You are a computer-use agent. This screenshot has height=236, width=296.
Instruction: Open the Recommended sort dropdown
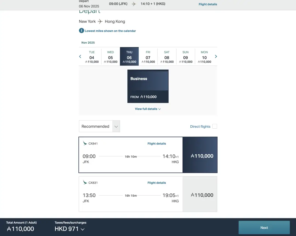pos(99,126)
